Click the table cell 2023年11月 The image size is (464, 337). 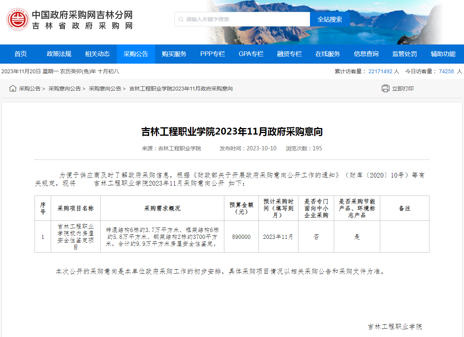pos(278,237)
